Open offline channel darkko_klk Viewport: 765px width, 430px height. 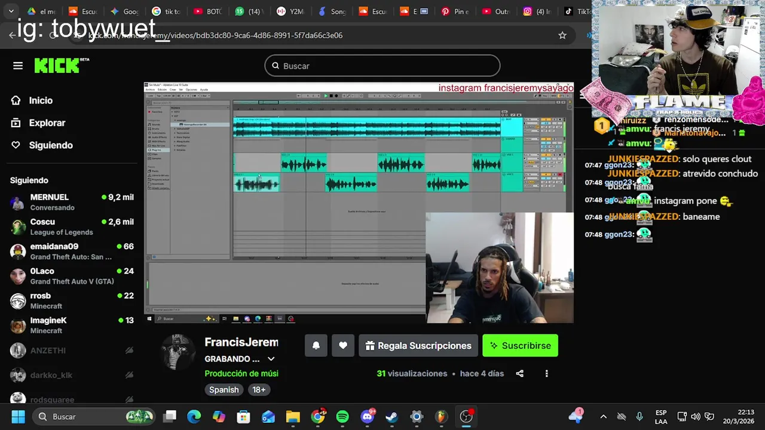[72, 375]
